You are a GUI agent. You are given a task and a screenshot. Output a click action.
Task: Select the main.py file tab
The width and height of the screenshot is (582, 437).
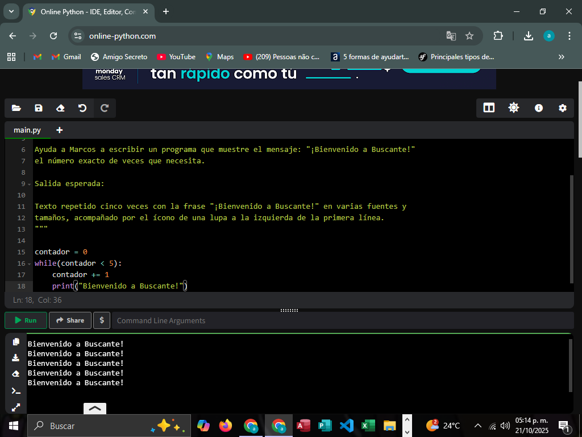pyautogui.click(x=27, y=130)
